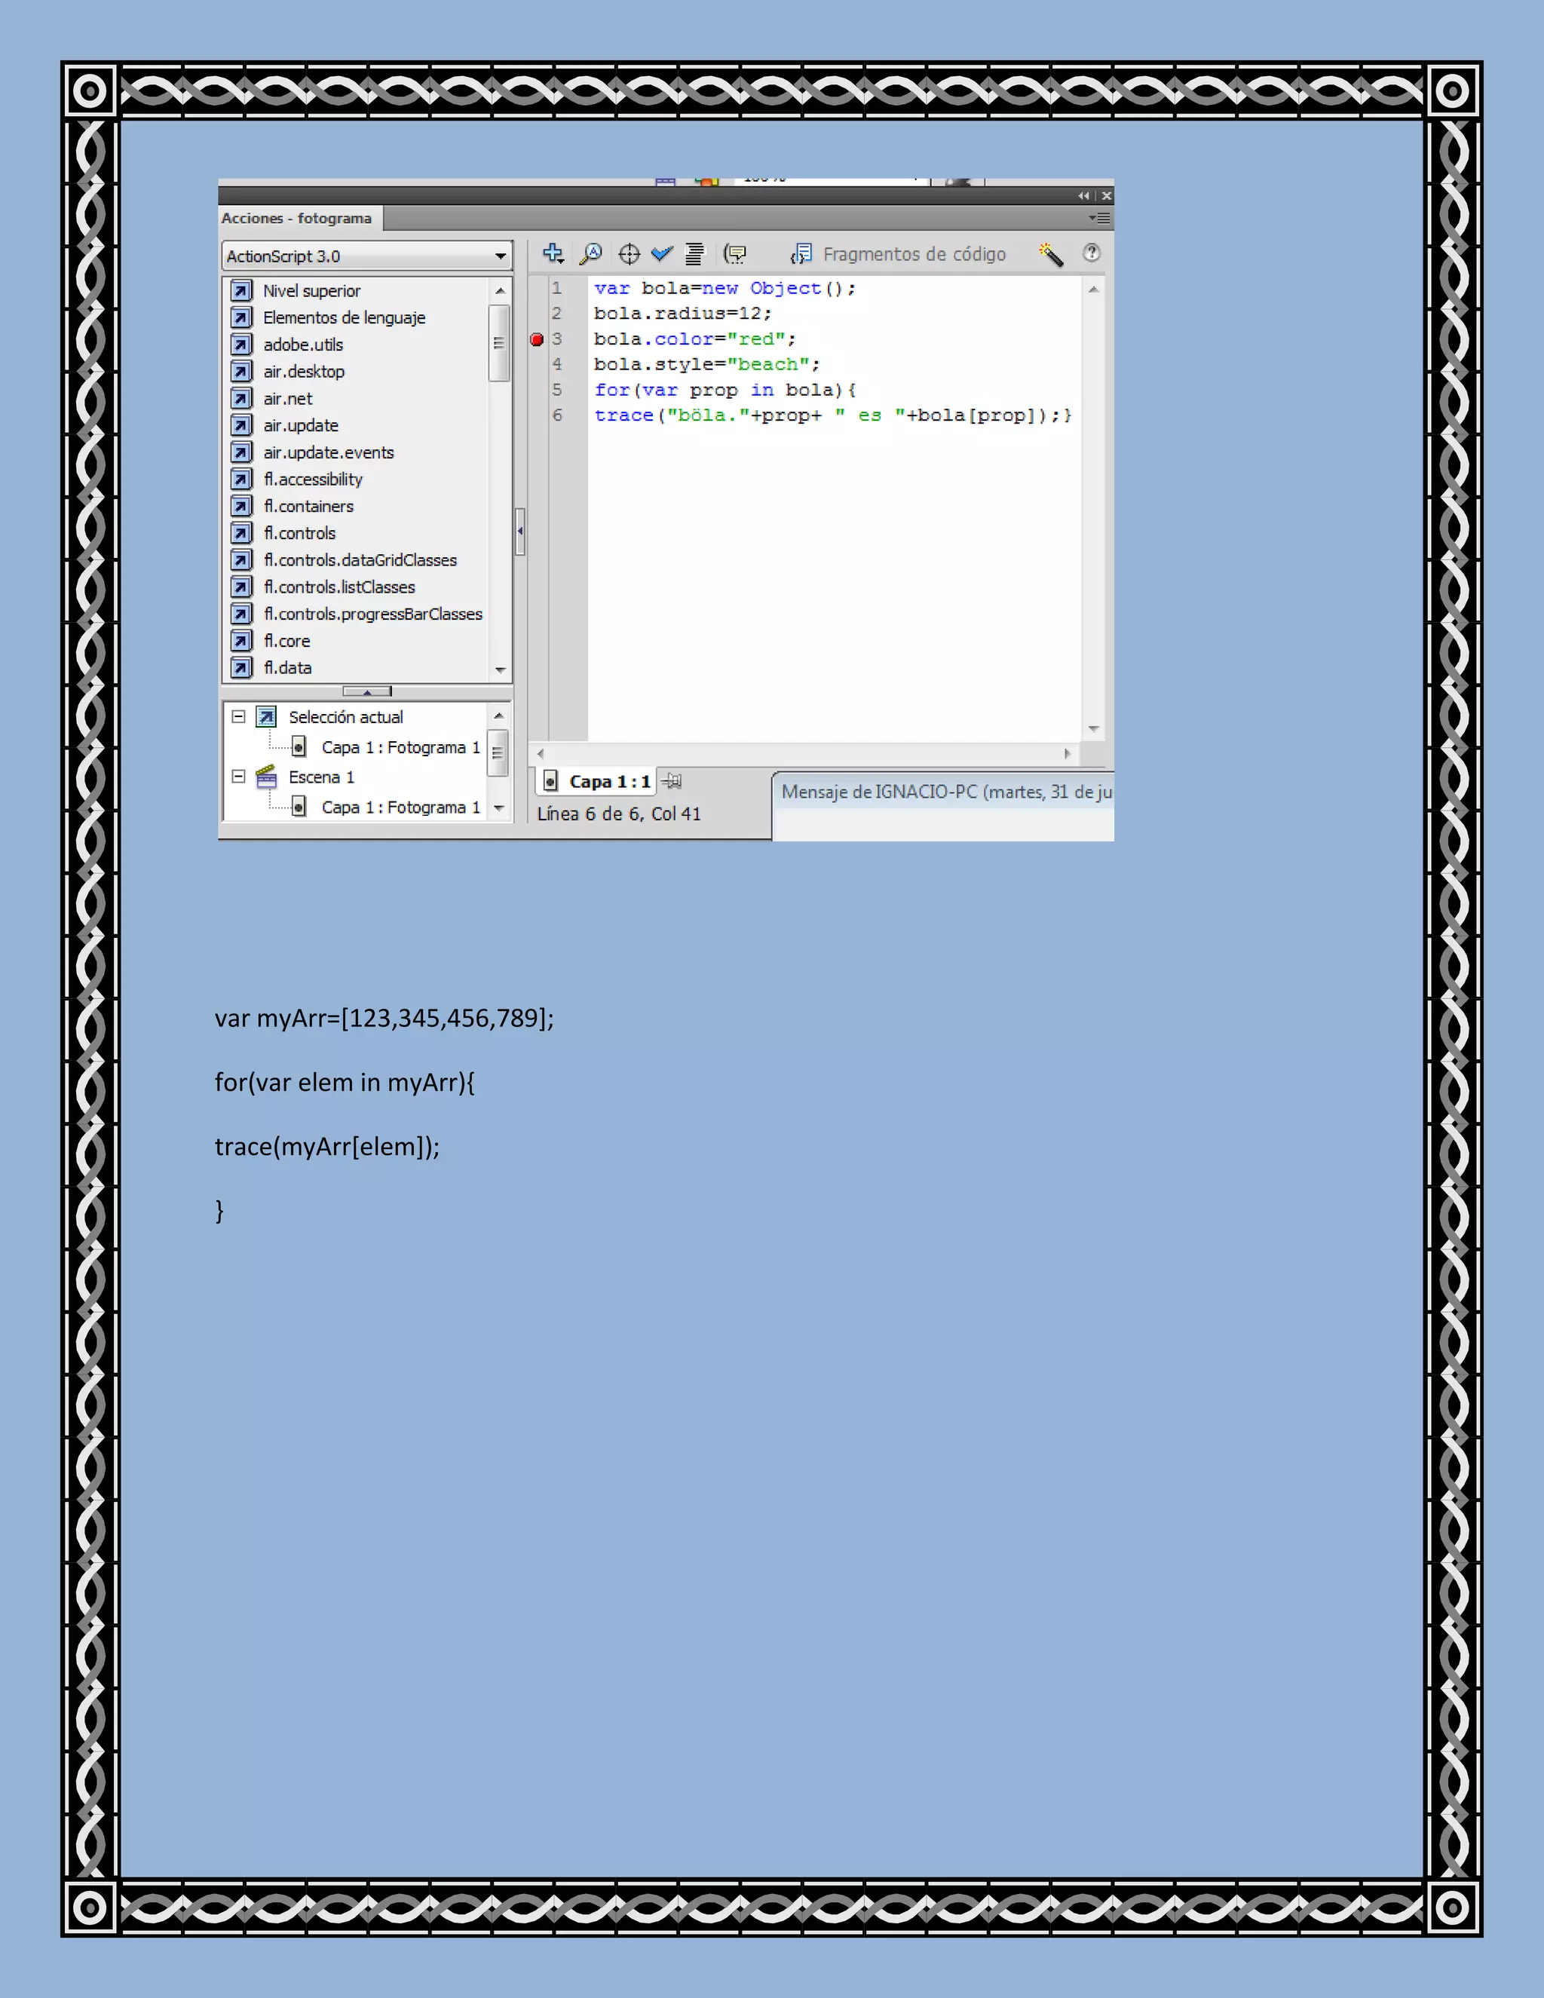Collapse the Escena 1 tree node
This screenshot has width=1544, height=1998.
(239, 777)
